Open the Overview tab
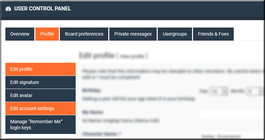This screenshot has height=140, width=265. click(x=20, y=34)
